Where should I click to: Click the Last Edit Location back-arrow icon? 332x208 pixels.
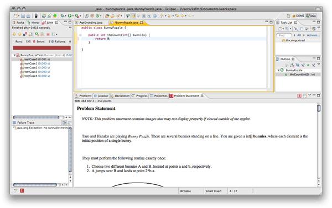point(177,16)
